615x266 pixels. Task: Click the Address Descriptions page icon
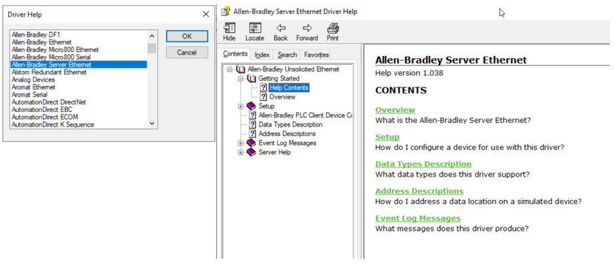(253, 133)
